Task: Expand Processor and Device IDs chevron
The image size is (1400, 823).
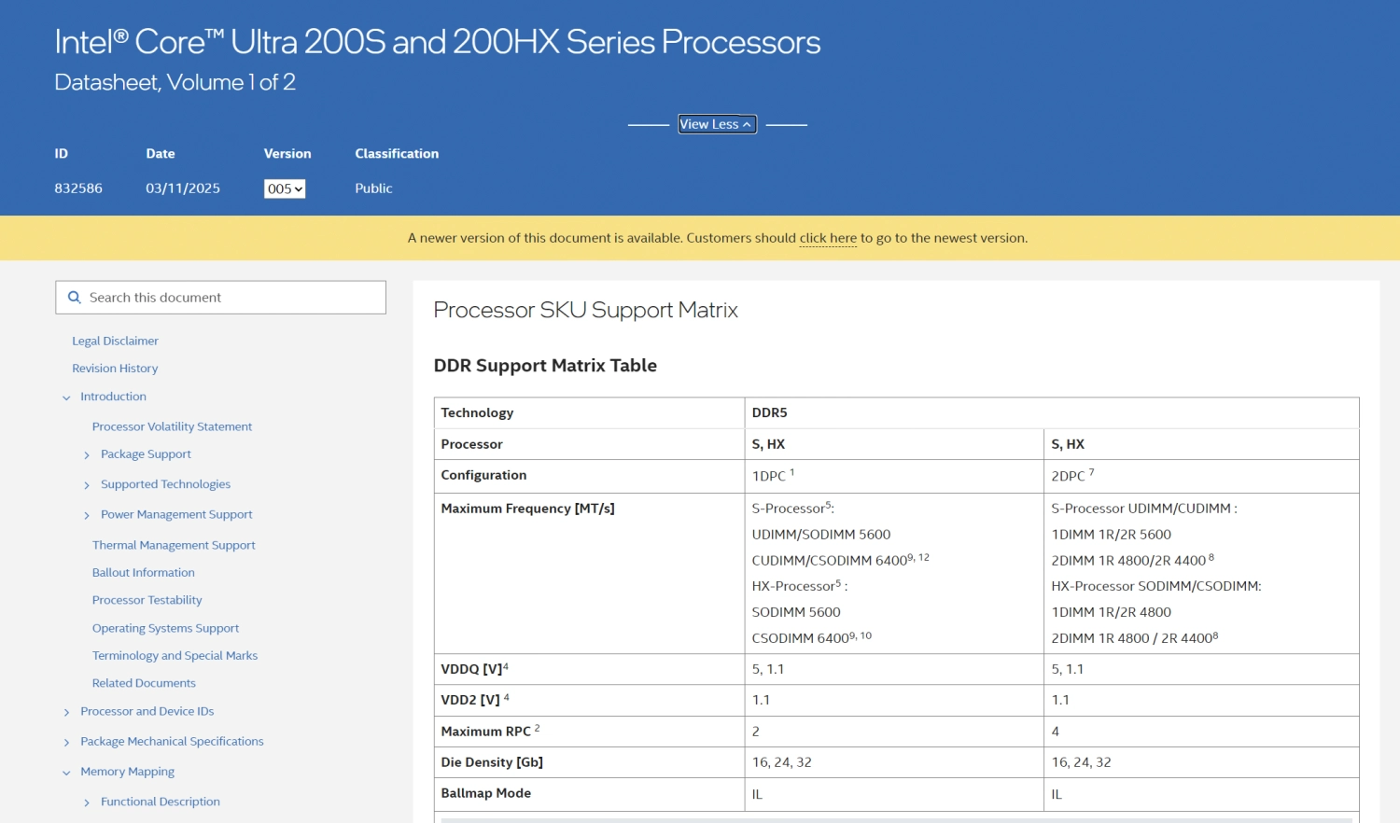Action: click(x=66, y=712)
